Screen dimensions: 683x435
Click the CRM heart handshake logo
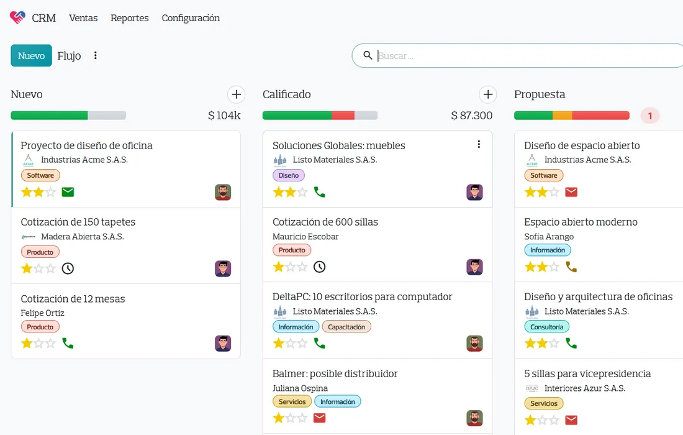pos(17,17)
